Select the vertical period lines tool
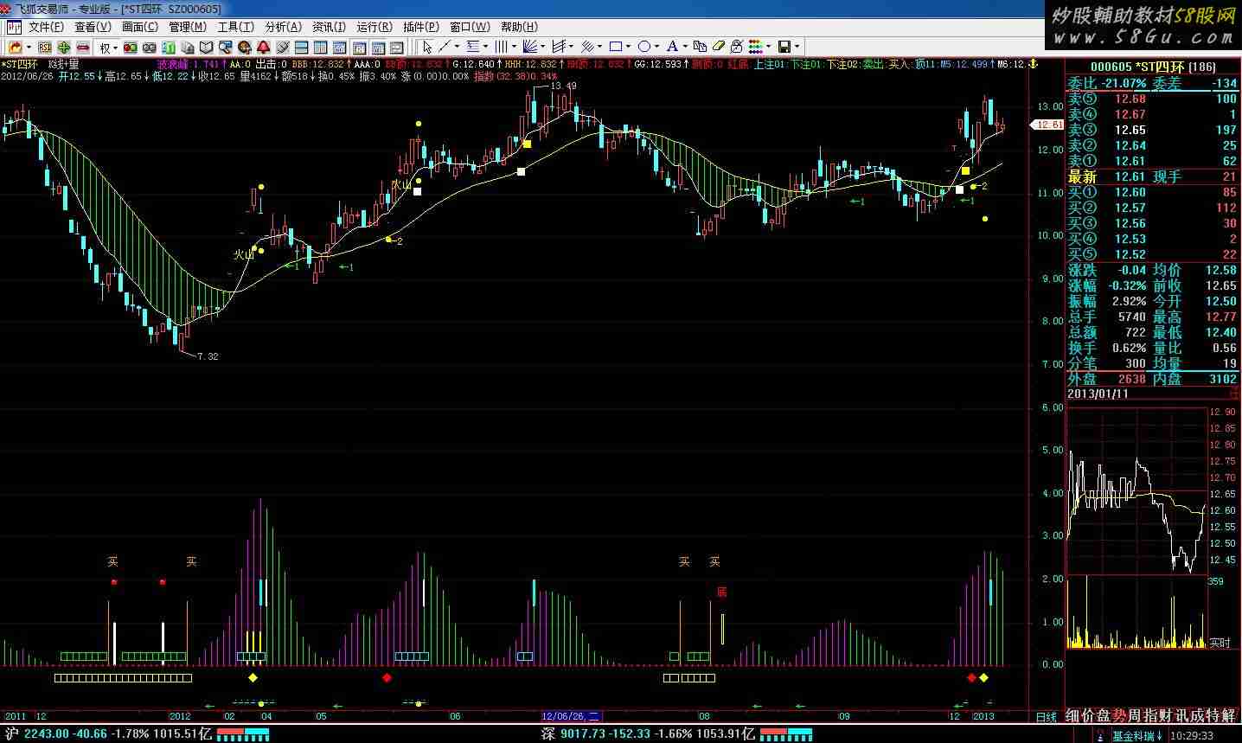The height and width of the screenshot is (743, 1242). 502,47
